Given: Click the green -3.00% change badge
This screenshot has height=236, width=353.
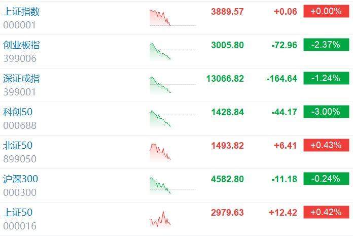Looking at the screenshot, I should pyautogui.click(x=326, y=112).
